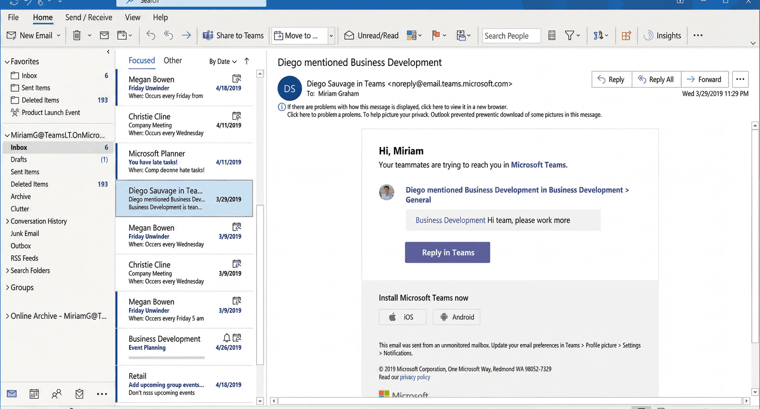
Task: Show more toolbar commands ellipsis
Action: click(x=698, y=36)
